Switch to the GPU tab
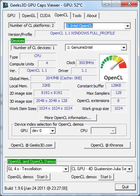 point(11,16)
